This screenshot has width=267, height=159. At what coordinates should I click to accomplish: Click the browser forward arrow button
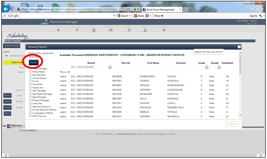(x=13, y=9)
